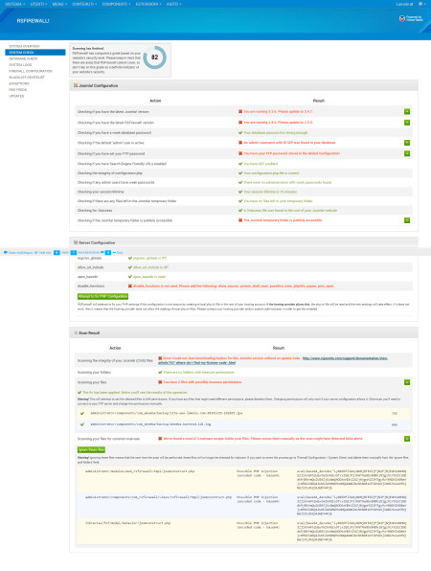Click the security grade 82 circular gauge

click(x=155, y=57)
